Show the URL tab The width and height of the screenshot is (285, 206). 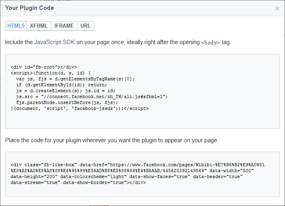click(86, 26)
